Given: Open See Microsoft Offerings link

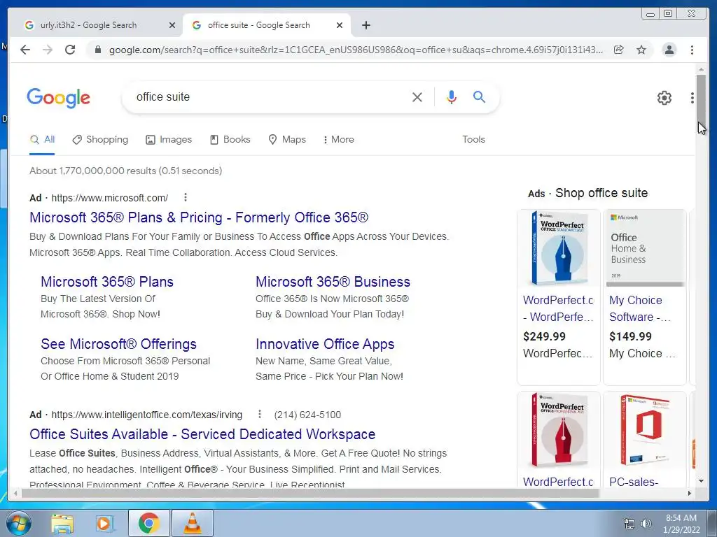Looking at the screenshot, I should coord(118,344).
